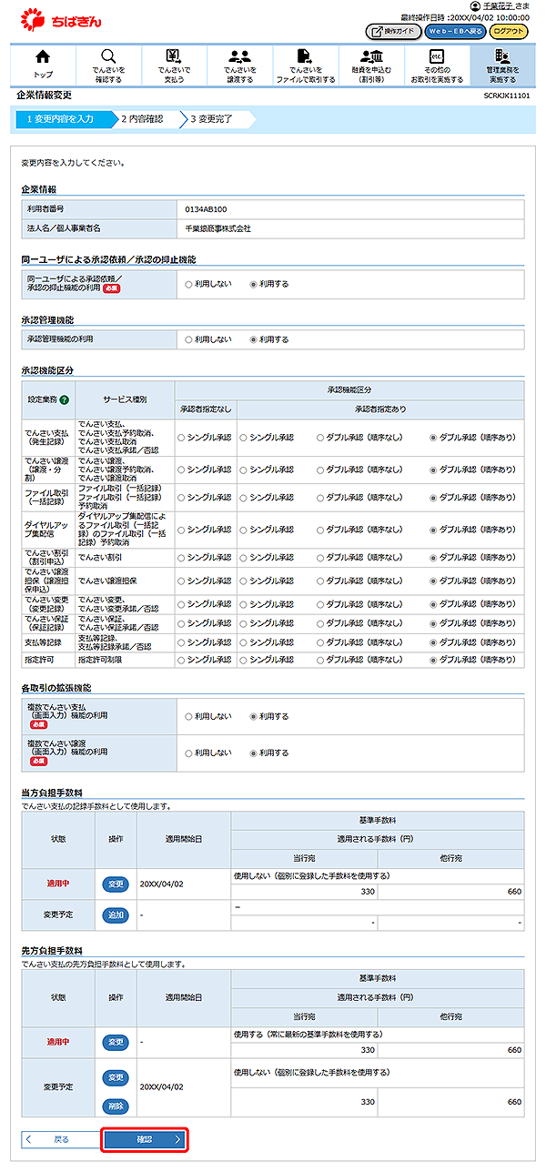Image resolution: width=546 pixels, height=1172 pixels.
Task: Open でんさいで支払う payment menu
Action: 175,64
